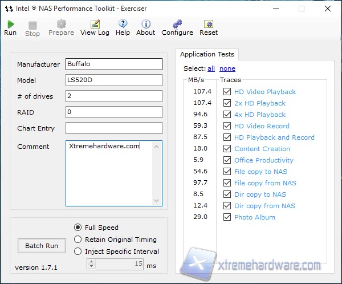Click the Prepare gear icon

point(61,24)
